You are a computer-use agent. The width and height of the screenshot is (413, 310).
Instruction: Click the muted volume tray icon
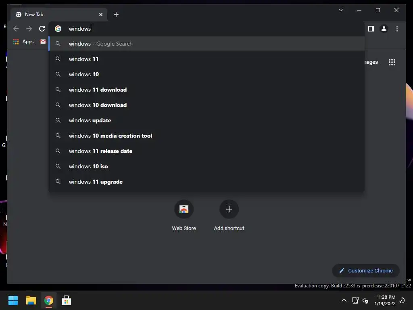coord(365,300)
